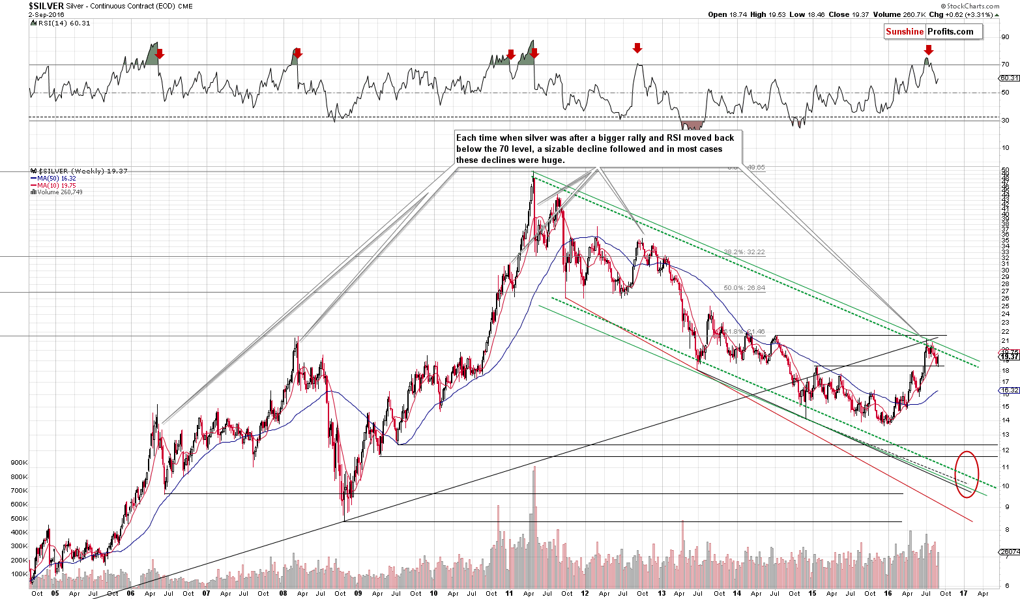Click the '17' year label on time axis
Screen dimensions: 1020x599
click(963, 594)
